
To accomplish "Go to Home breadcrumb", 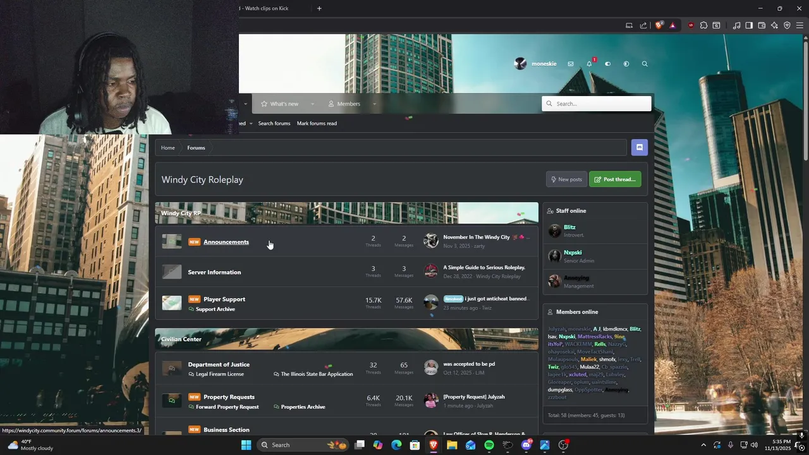I will point(167,148).
